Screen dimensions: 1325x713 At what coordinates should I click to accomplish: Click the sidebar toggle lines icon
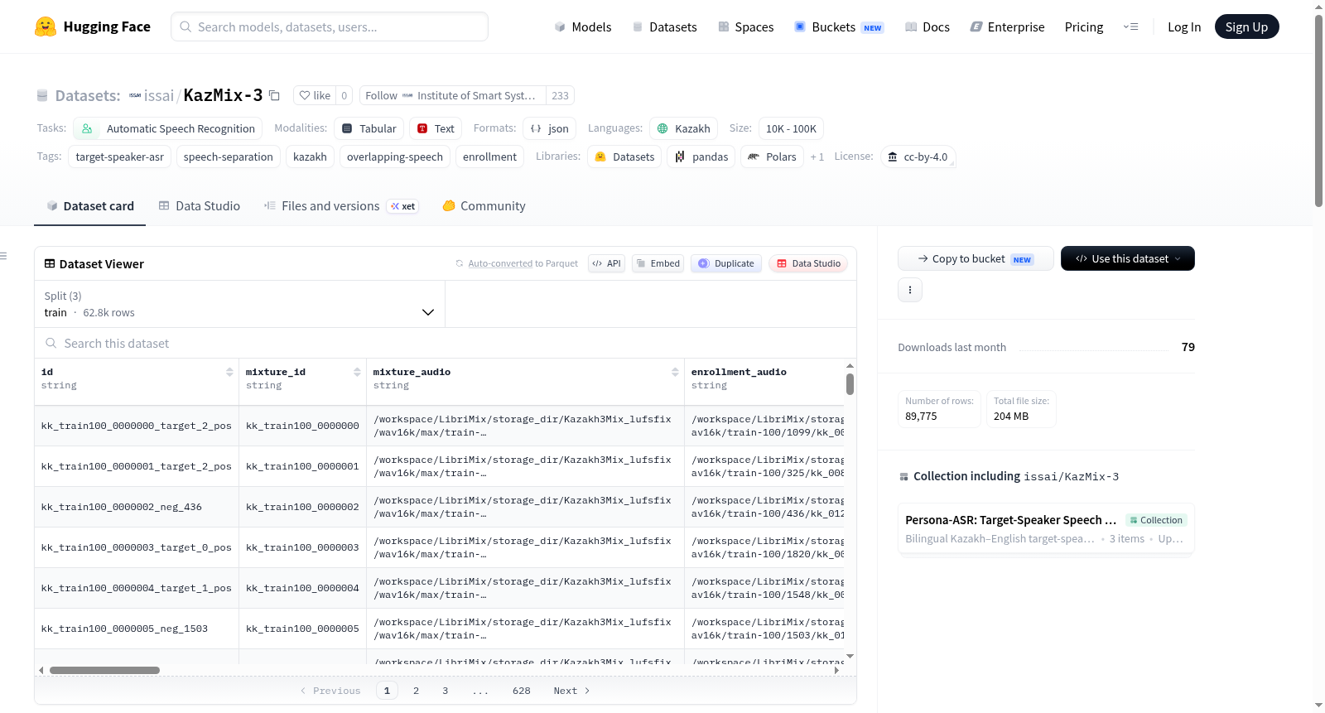pos(3,256)
